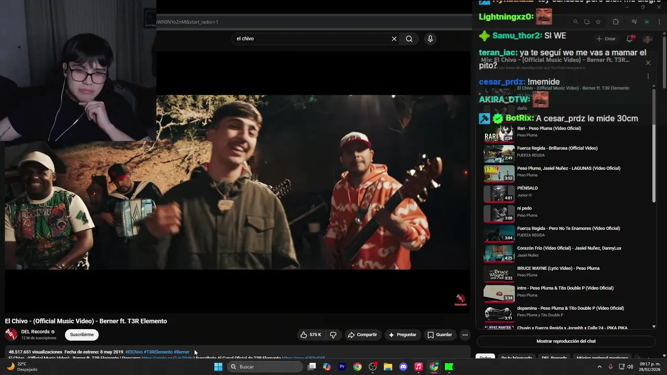667x375 pixels.
Task: Save video with Guardar button
Action: [440, 335]
